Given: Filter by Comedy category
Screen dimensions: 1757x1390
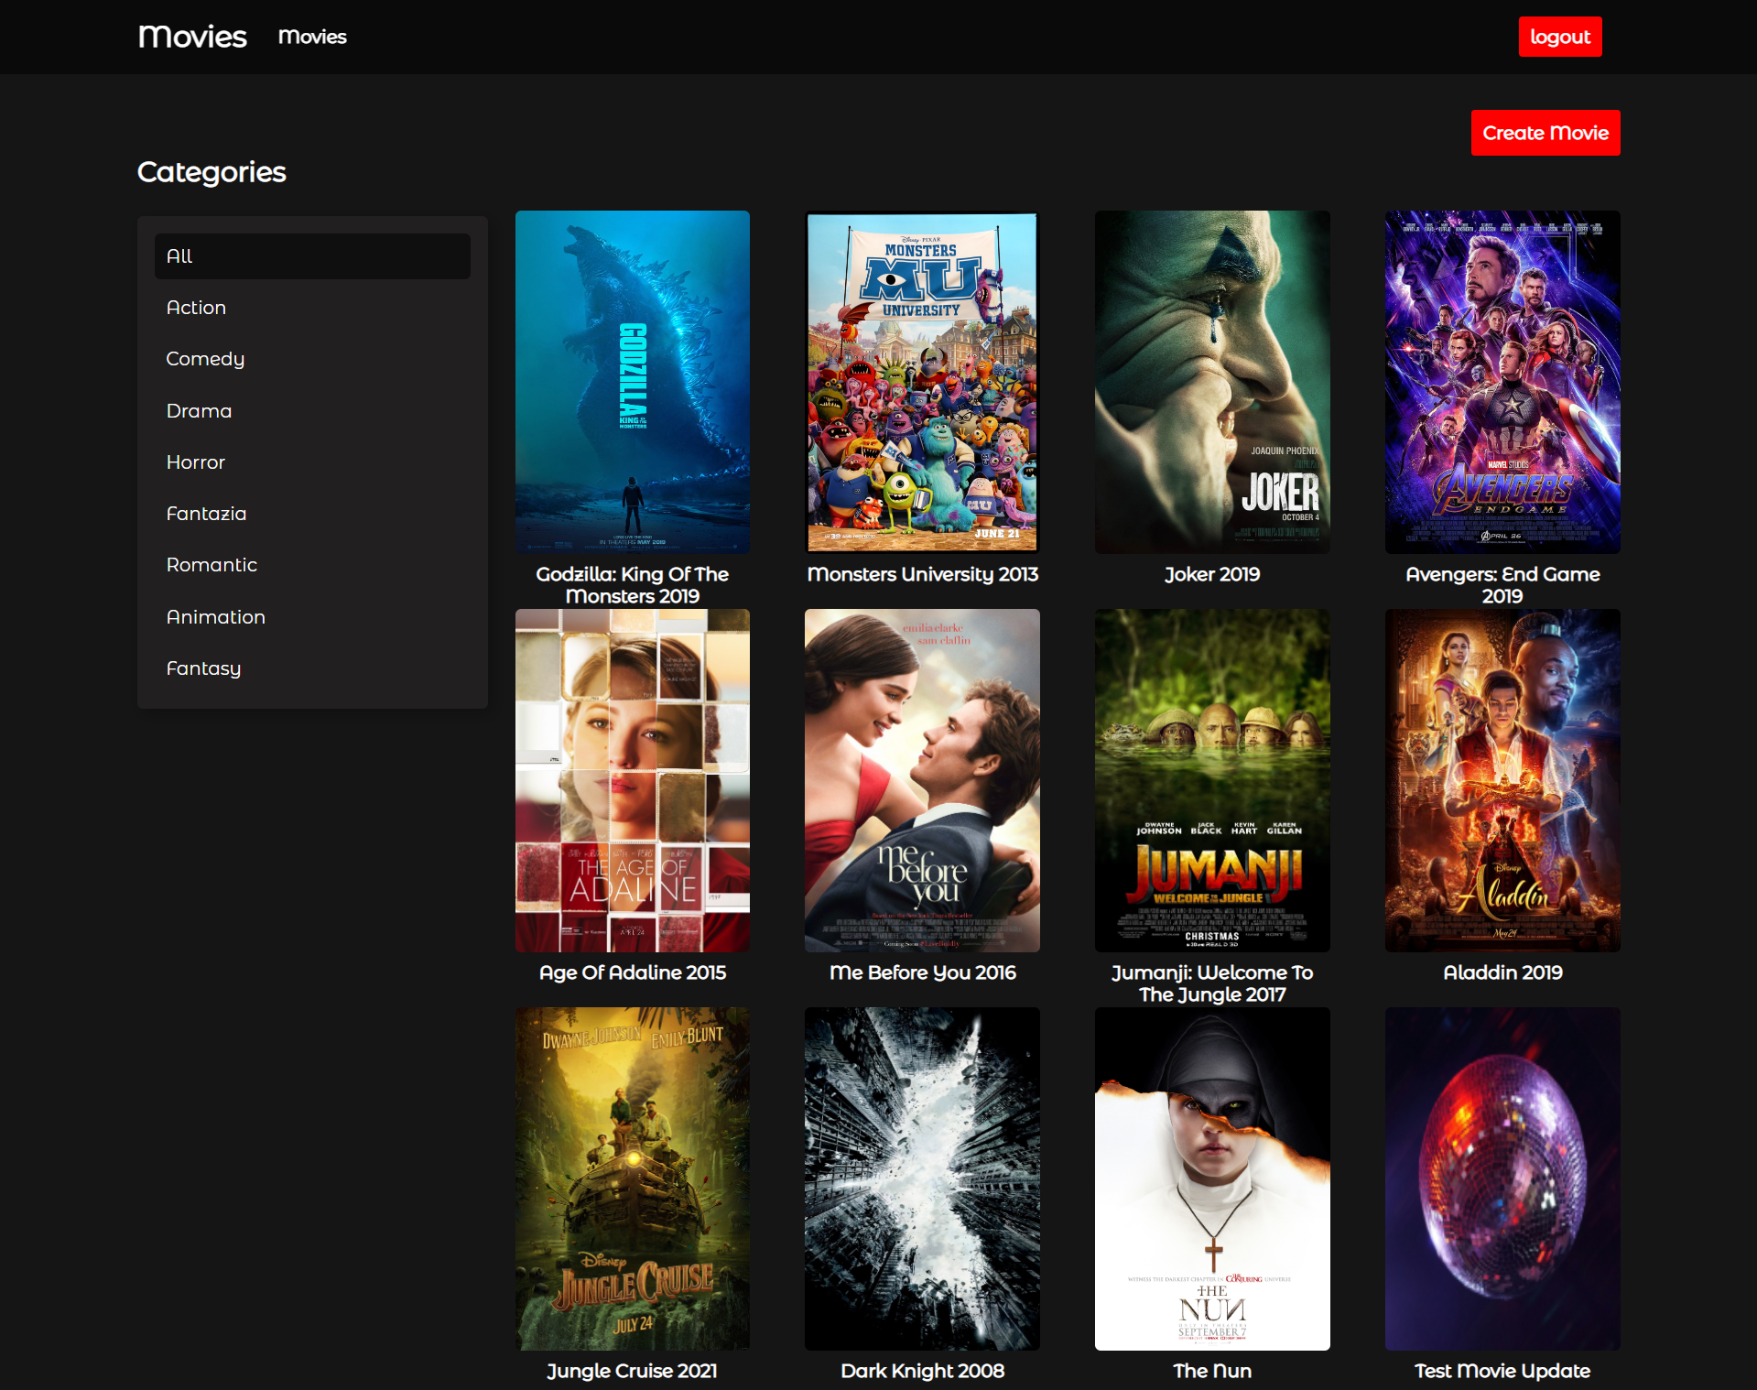Looking at the screenshot, I should (312, 359).
